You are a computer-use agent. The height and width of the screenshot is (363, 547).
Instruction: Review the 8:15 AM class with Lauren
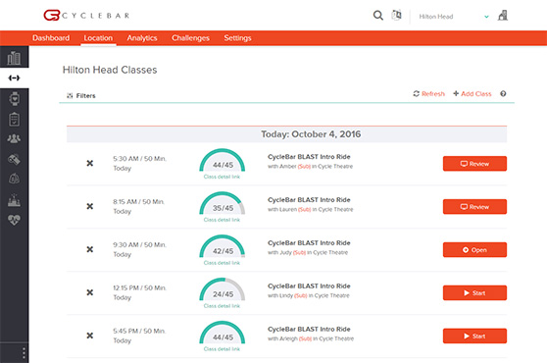tap(474, 207)
